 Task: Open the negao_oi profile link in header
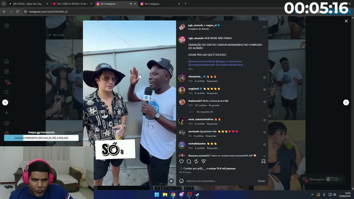coord(211,25)
